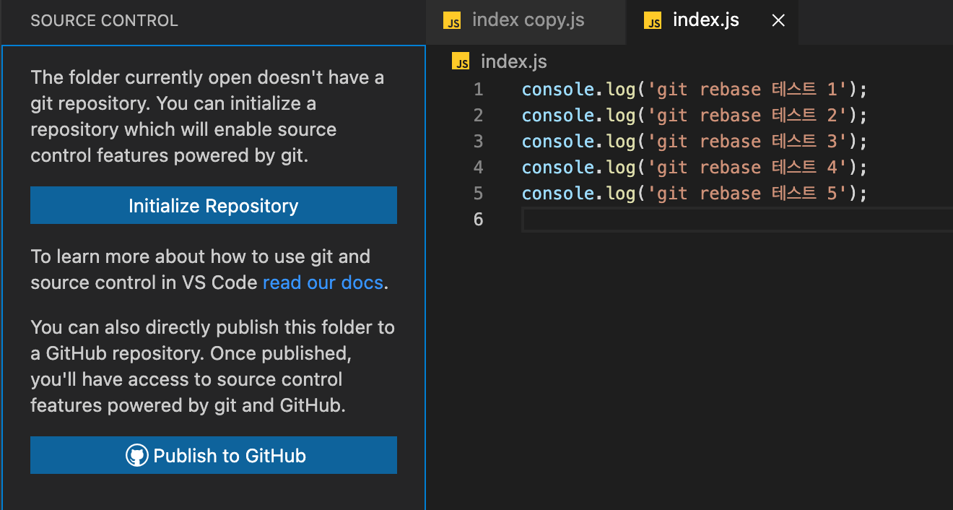Image resolution: width=953 pixels, height=510 pixels.
Task: Switch to the index copy.js tab
Action: pos(526,20)
